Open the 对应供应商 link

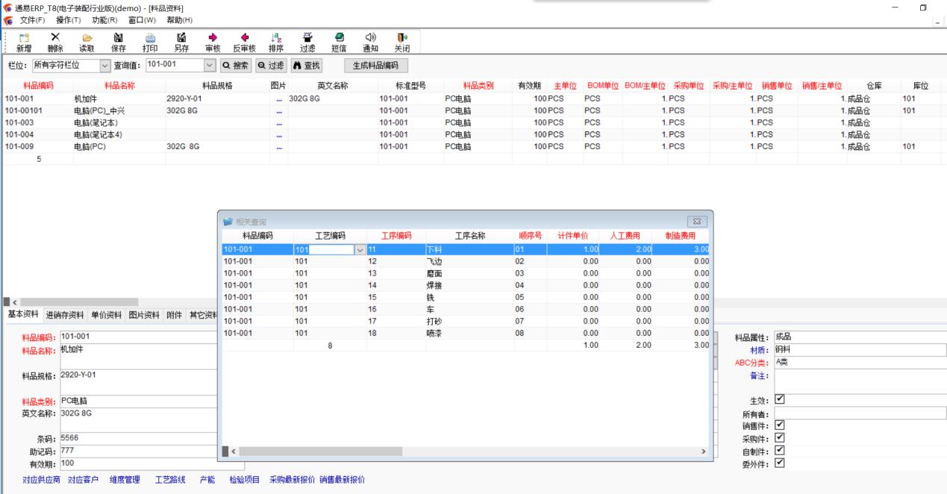point(43,479)
